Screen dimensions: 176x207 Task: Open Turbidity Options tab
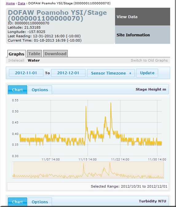point(40,202)
